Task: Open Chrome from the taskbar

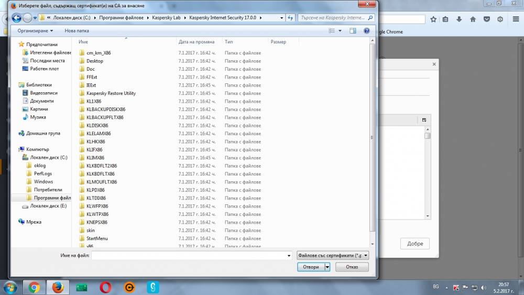Action: point(34,287)
